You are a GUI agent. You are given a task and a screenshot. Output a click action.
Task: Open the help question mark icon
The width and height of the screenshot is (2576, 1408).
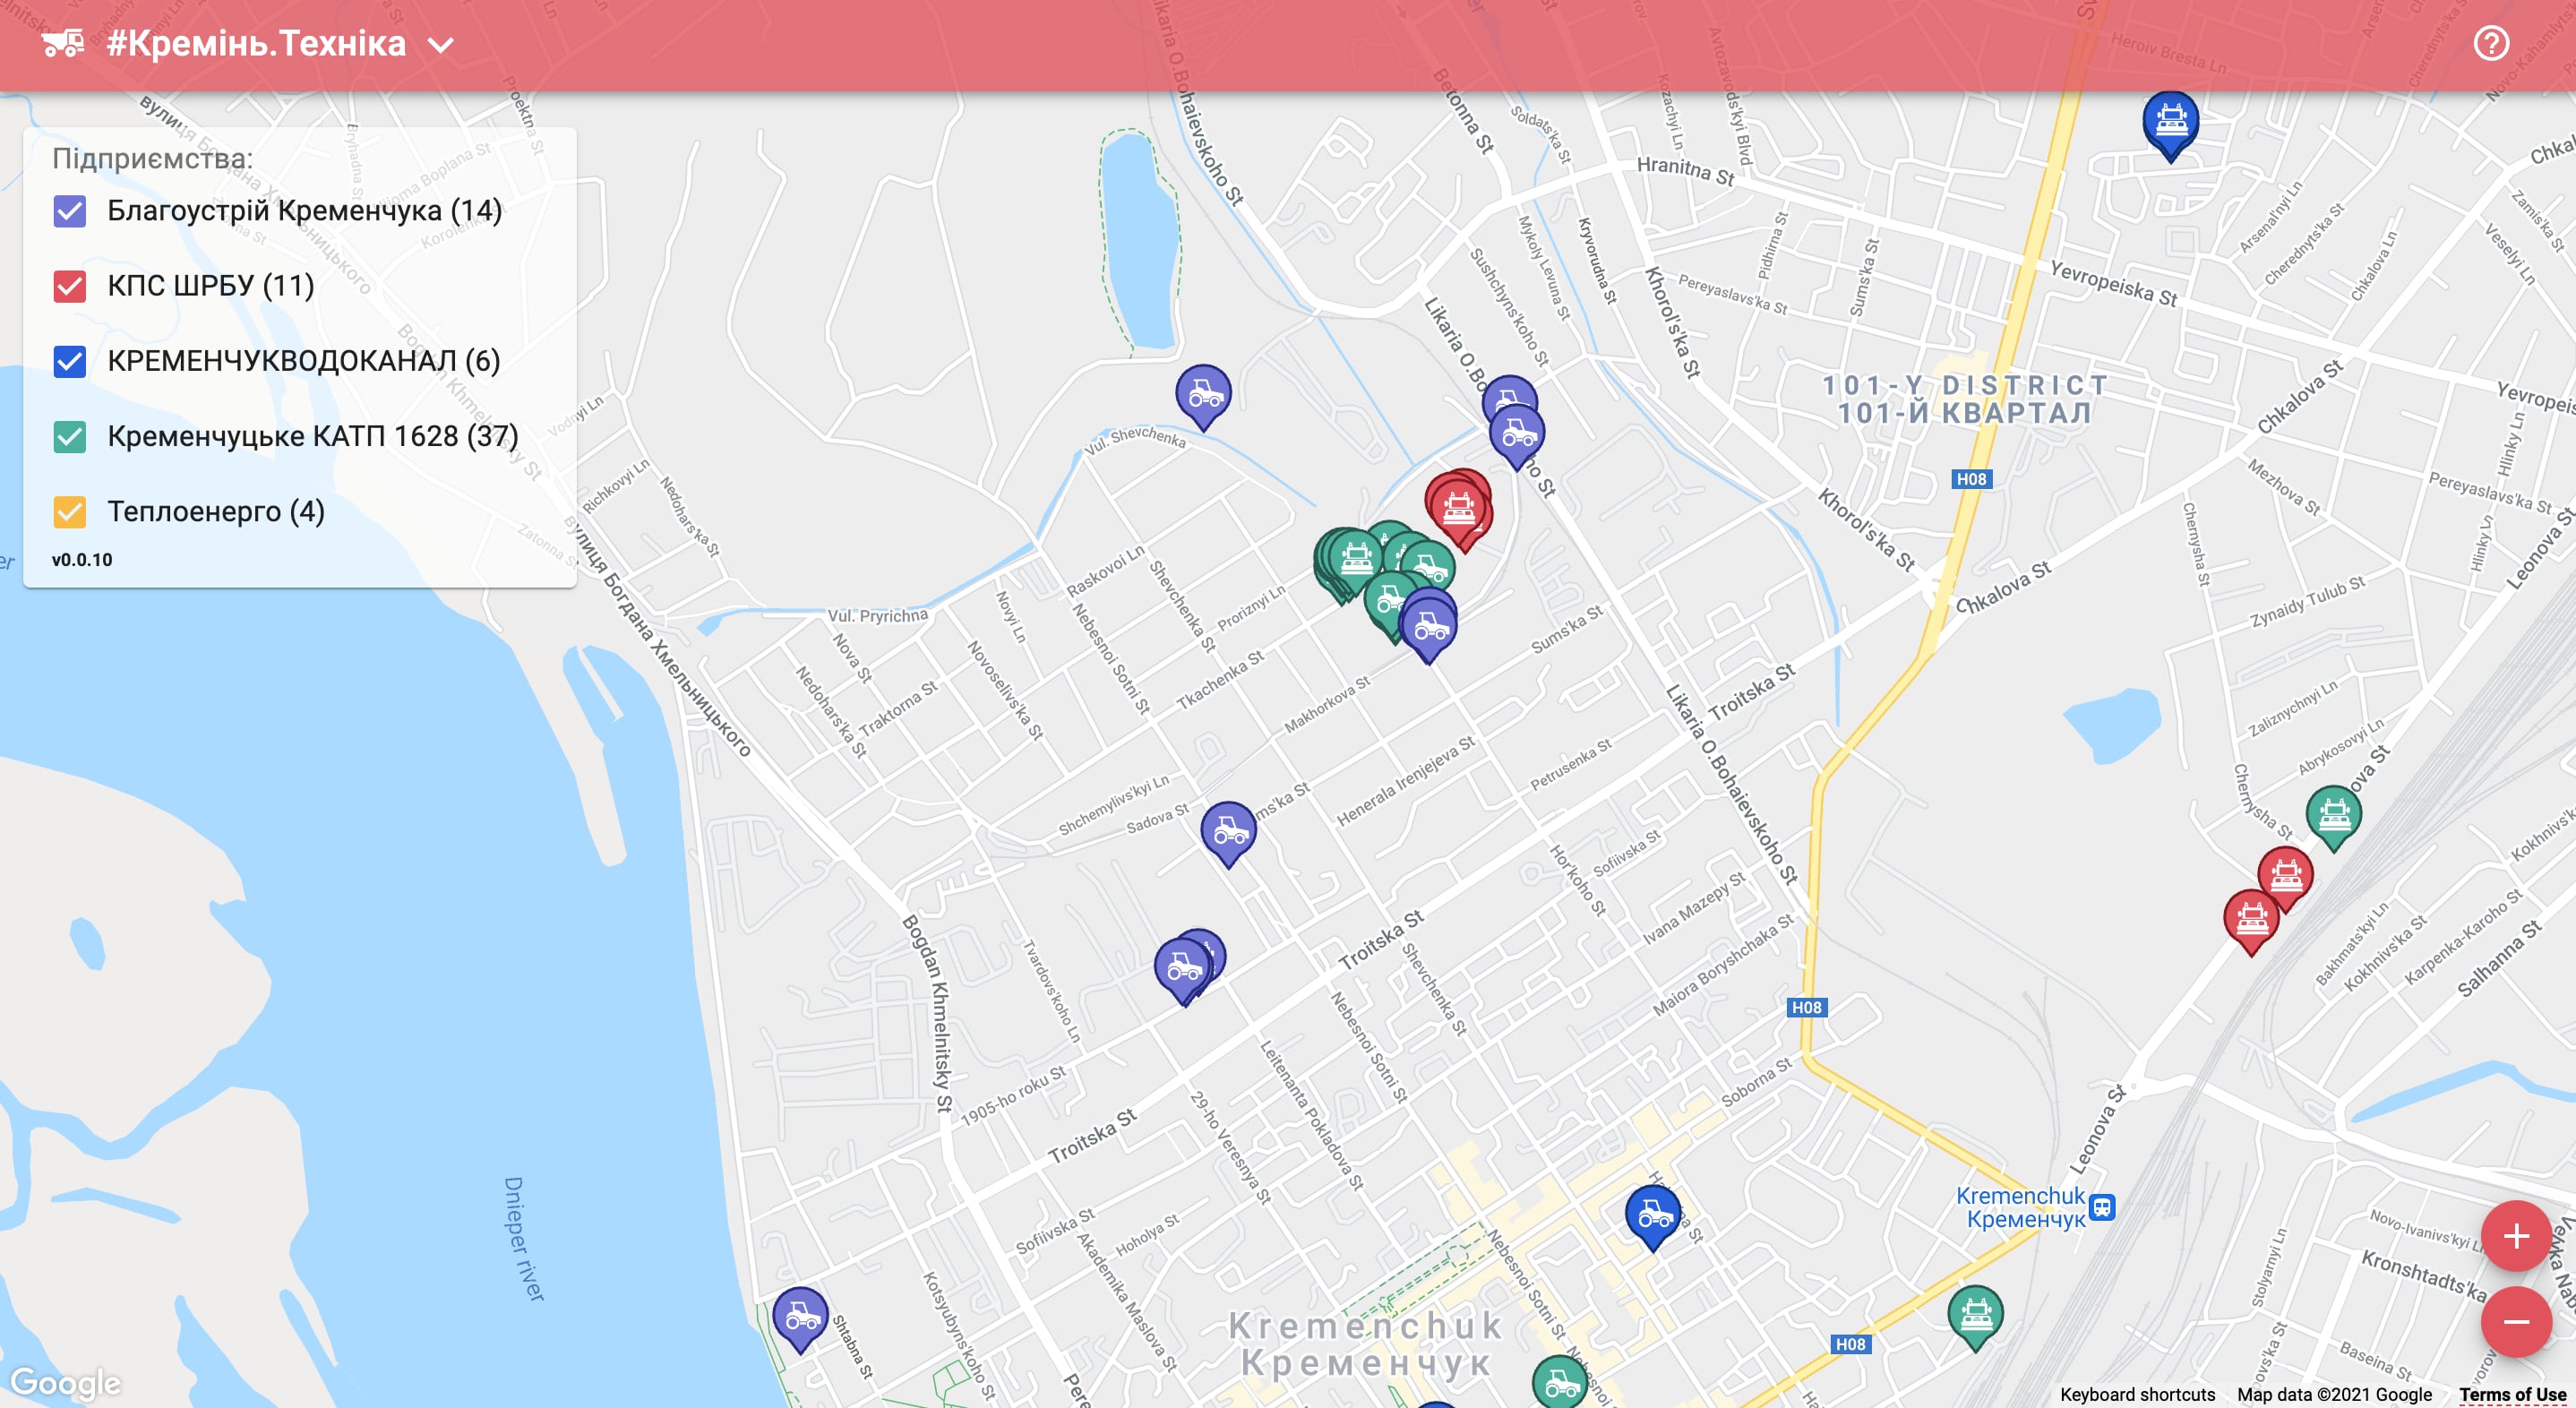coord(2490,44)
